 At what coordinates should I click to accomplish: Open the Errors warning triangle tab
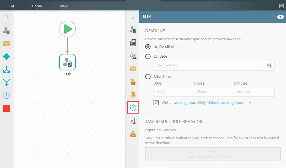[133, 134]
